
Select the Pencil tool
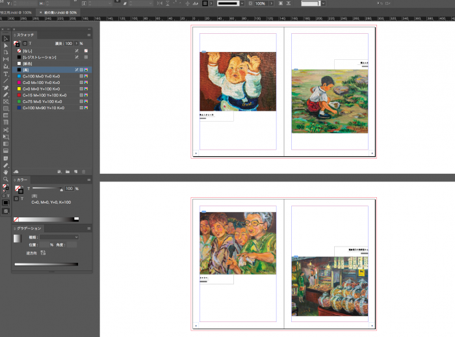click(5, 95)
